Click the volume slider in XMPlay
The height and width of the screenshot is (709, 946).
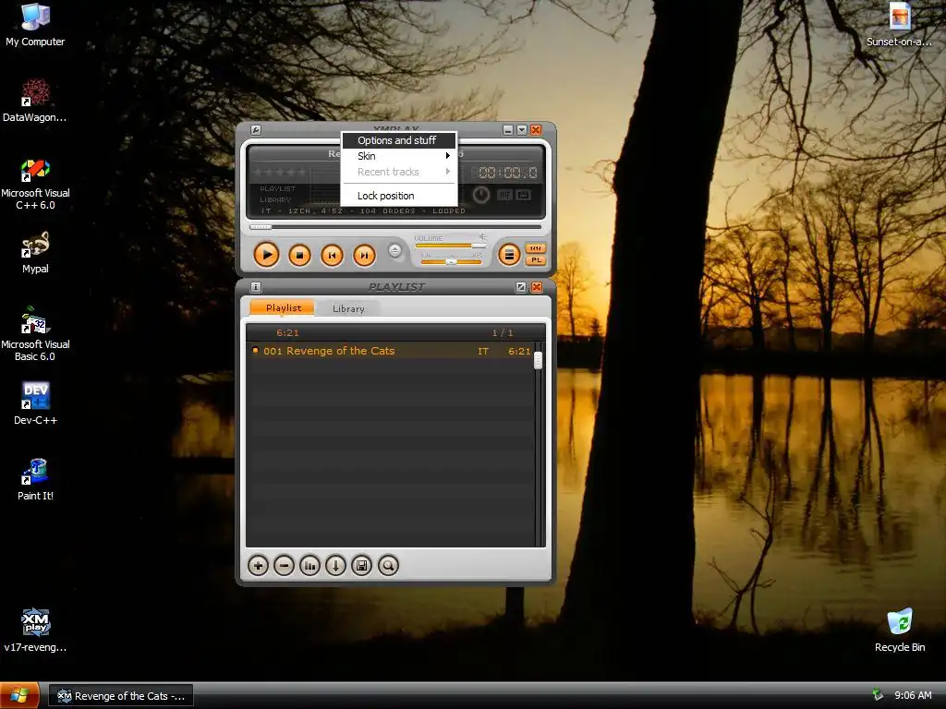(x=451, y=246)
